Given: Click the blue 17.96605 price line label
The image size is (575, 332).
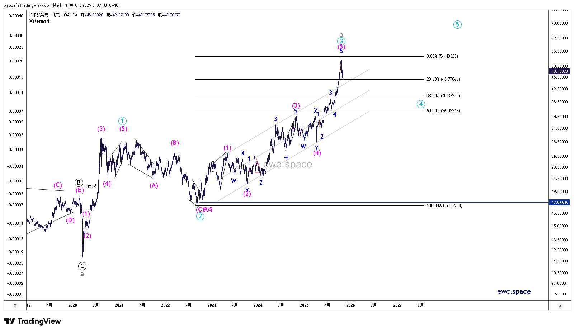Looking at the screenshot, I should pyautogui.click(x=560, y=203).
